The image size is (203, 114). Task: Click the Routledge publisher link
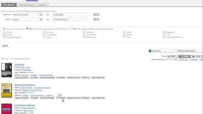pos(27,70)
